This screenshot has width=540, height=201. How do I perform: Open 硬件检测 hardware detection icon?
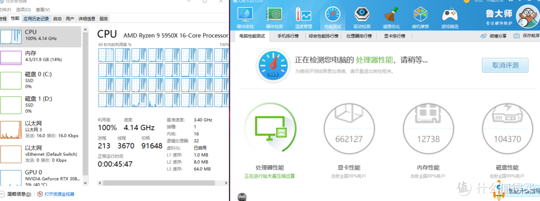pos(274,18)
